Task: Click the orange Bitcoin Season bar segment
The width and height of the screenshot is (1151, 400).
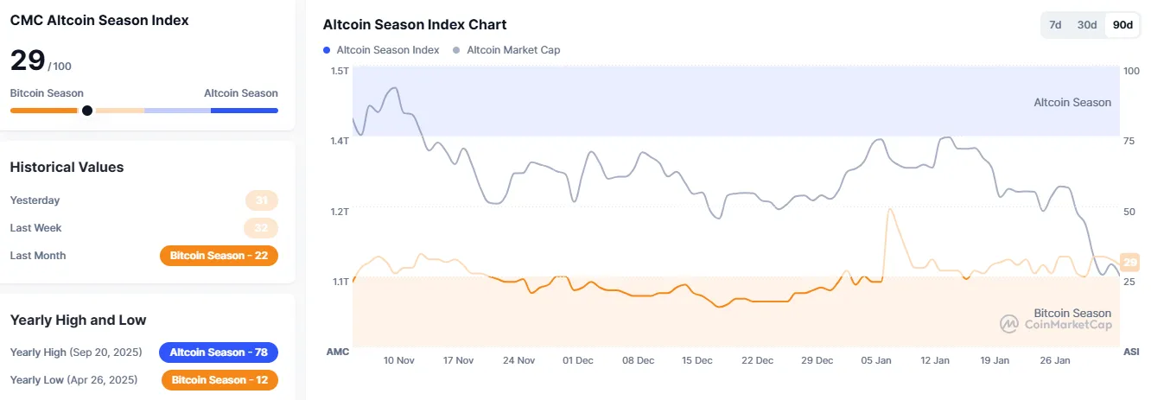Action: point(43,111)
